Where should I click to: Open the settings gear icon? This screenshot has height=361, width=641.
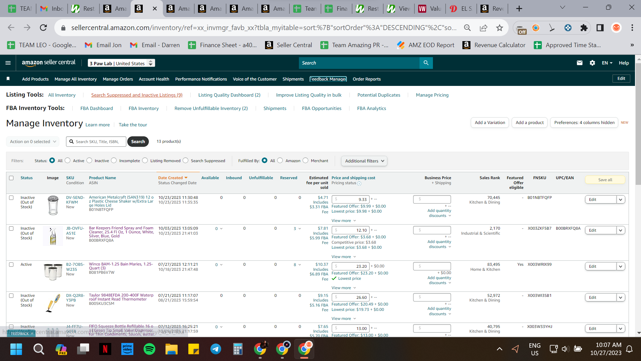[x=592, y=63]
